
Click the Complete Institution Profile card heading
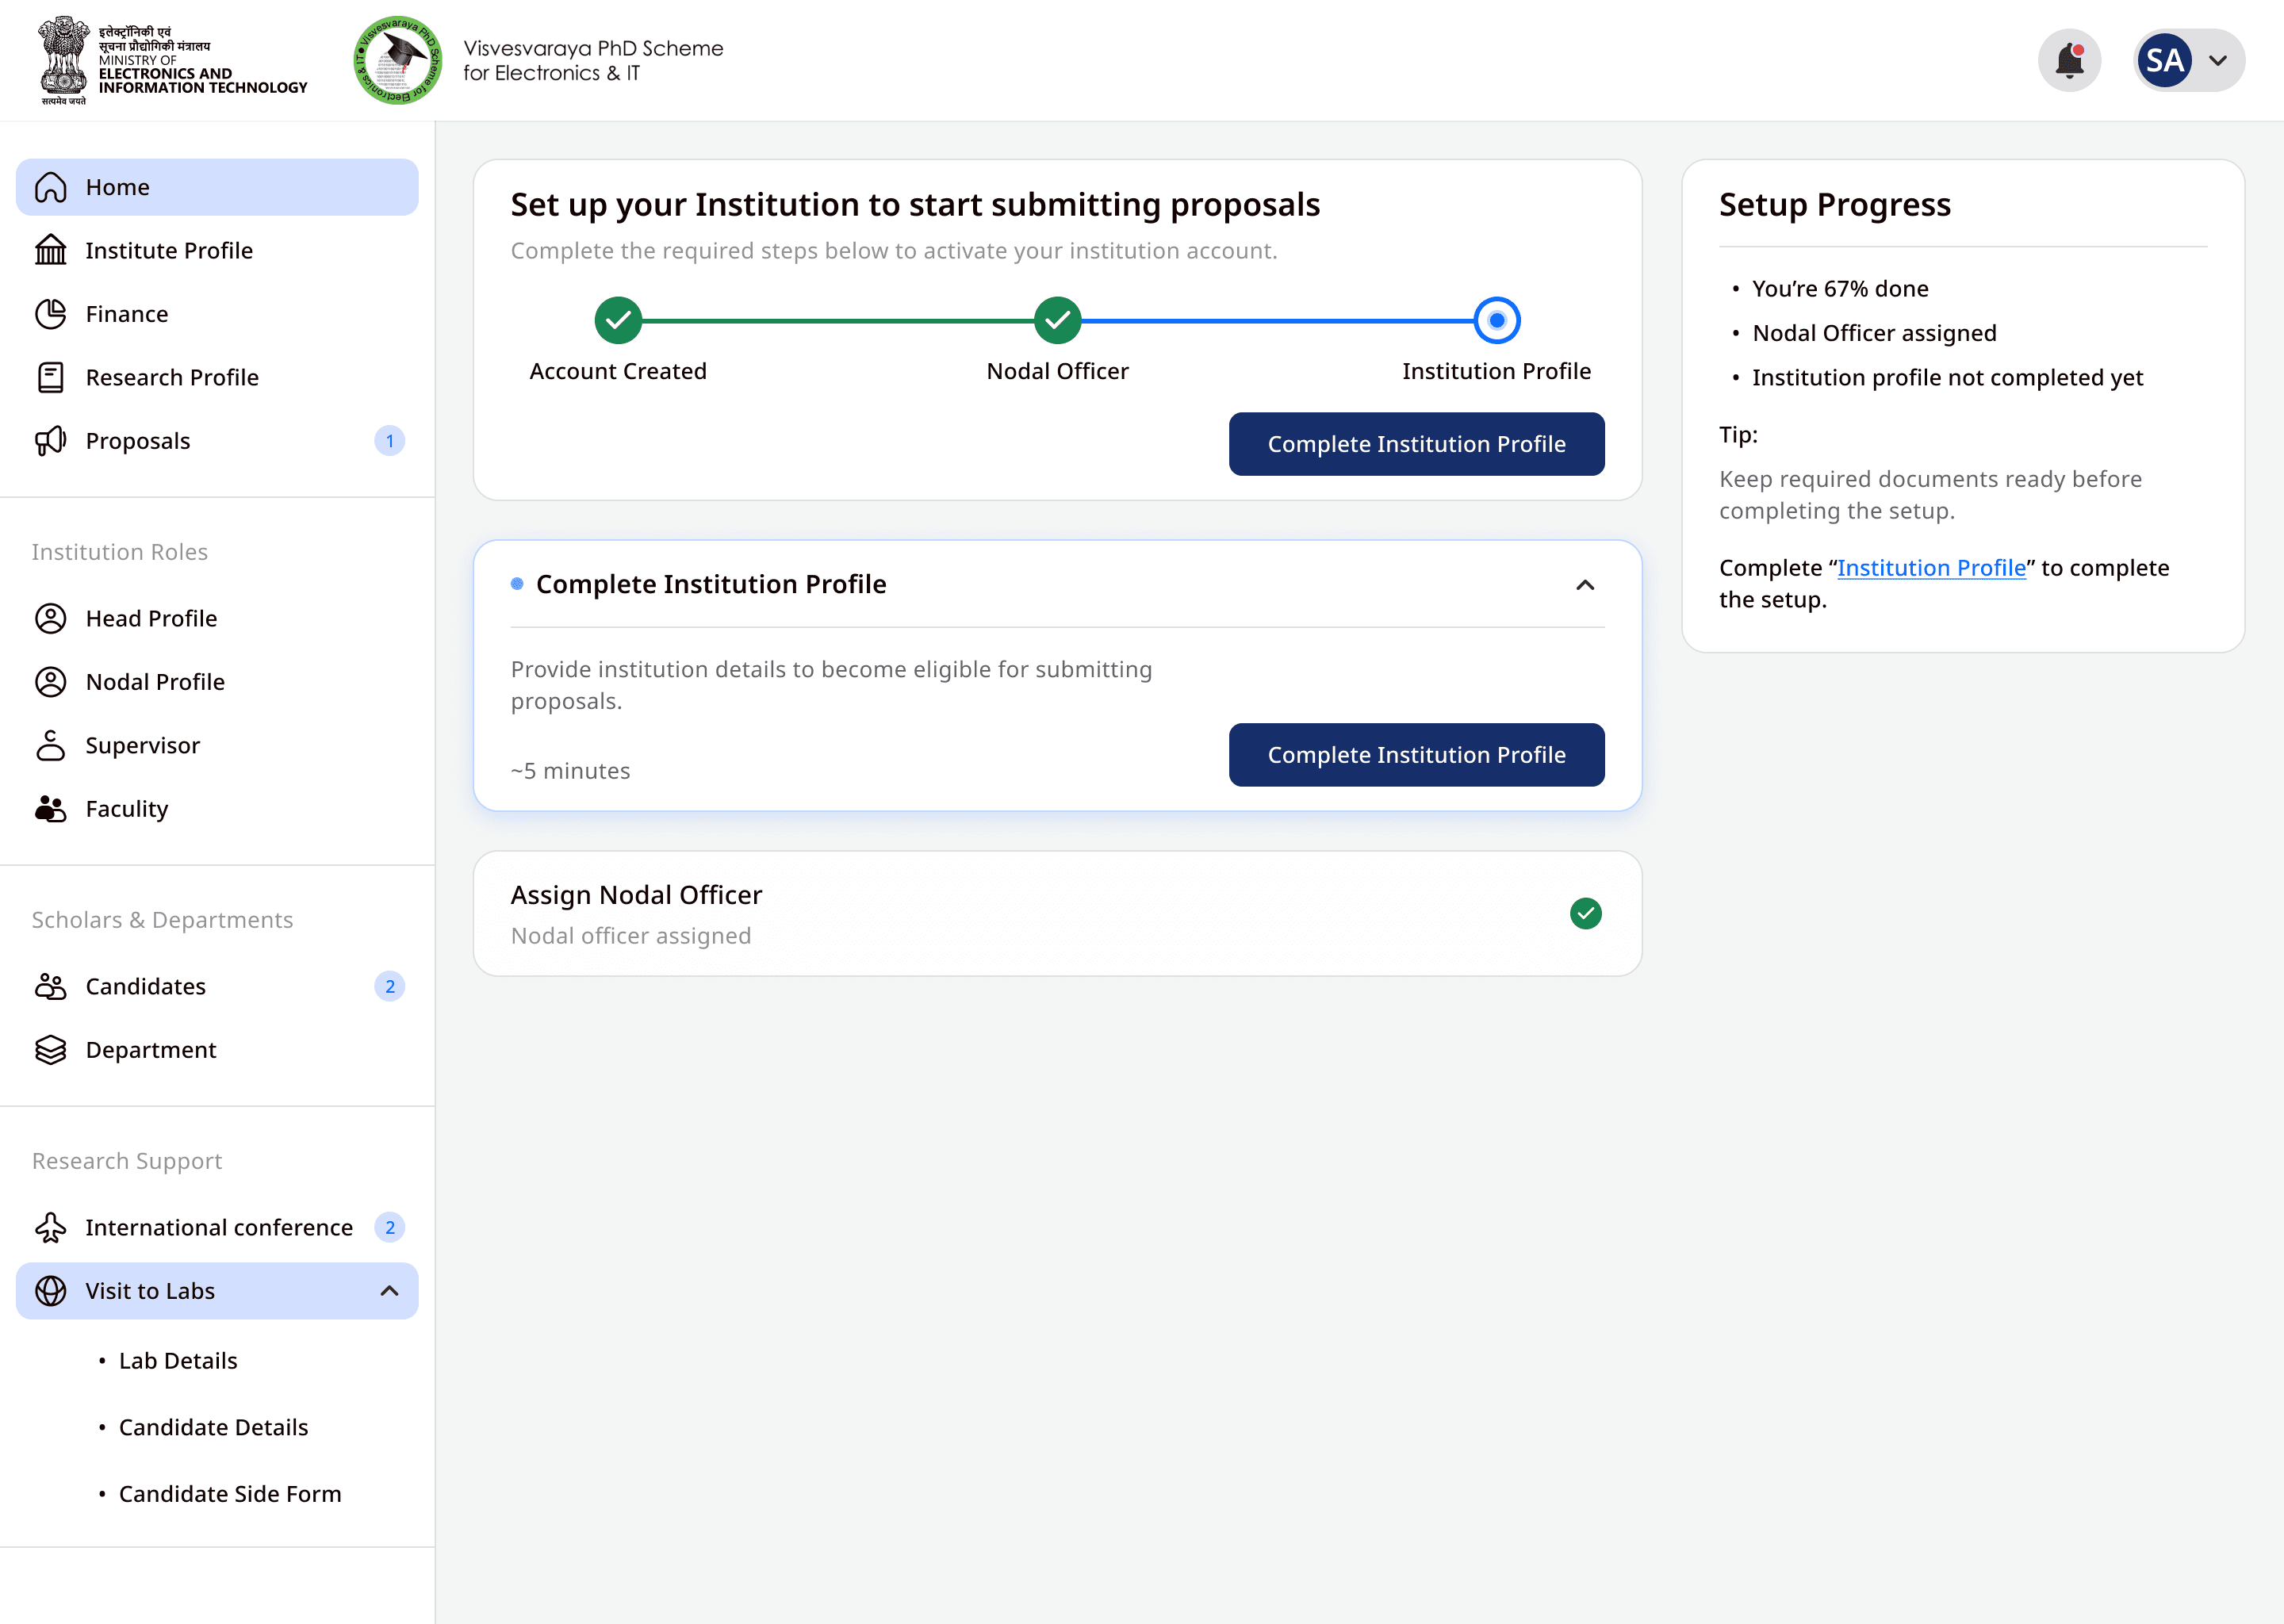point(711,584)
